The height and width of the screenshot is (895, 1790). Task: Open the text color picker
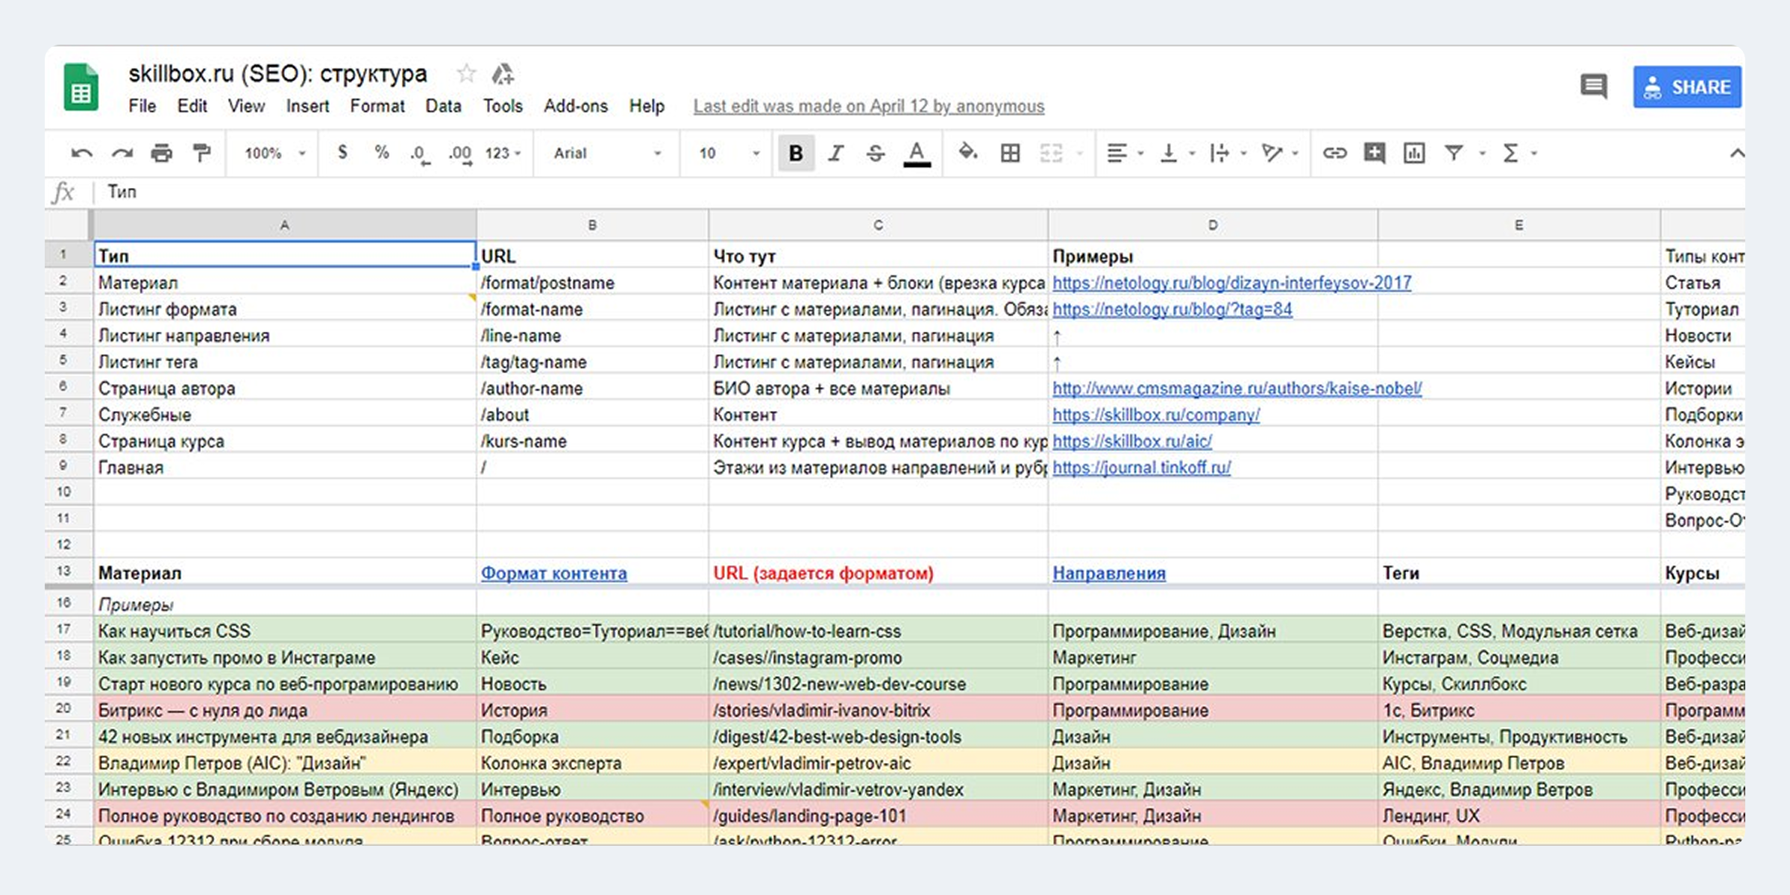pyautogui.click(x=917, y=154)
